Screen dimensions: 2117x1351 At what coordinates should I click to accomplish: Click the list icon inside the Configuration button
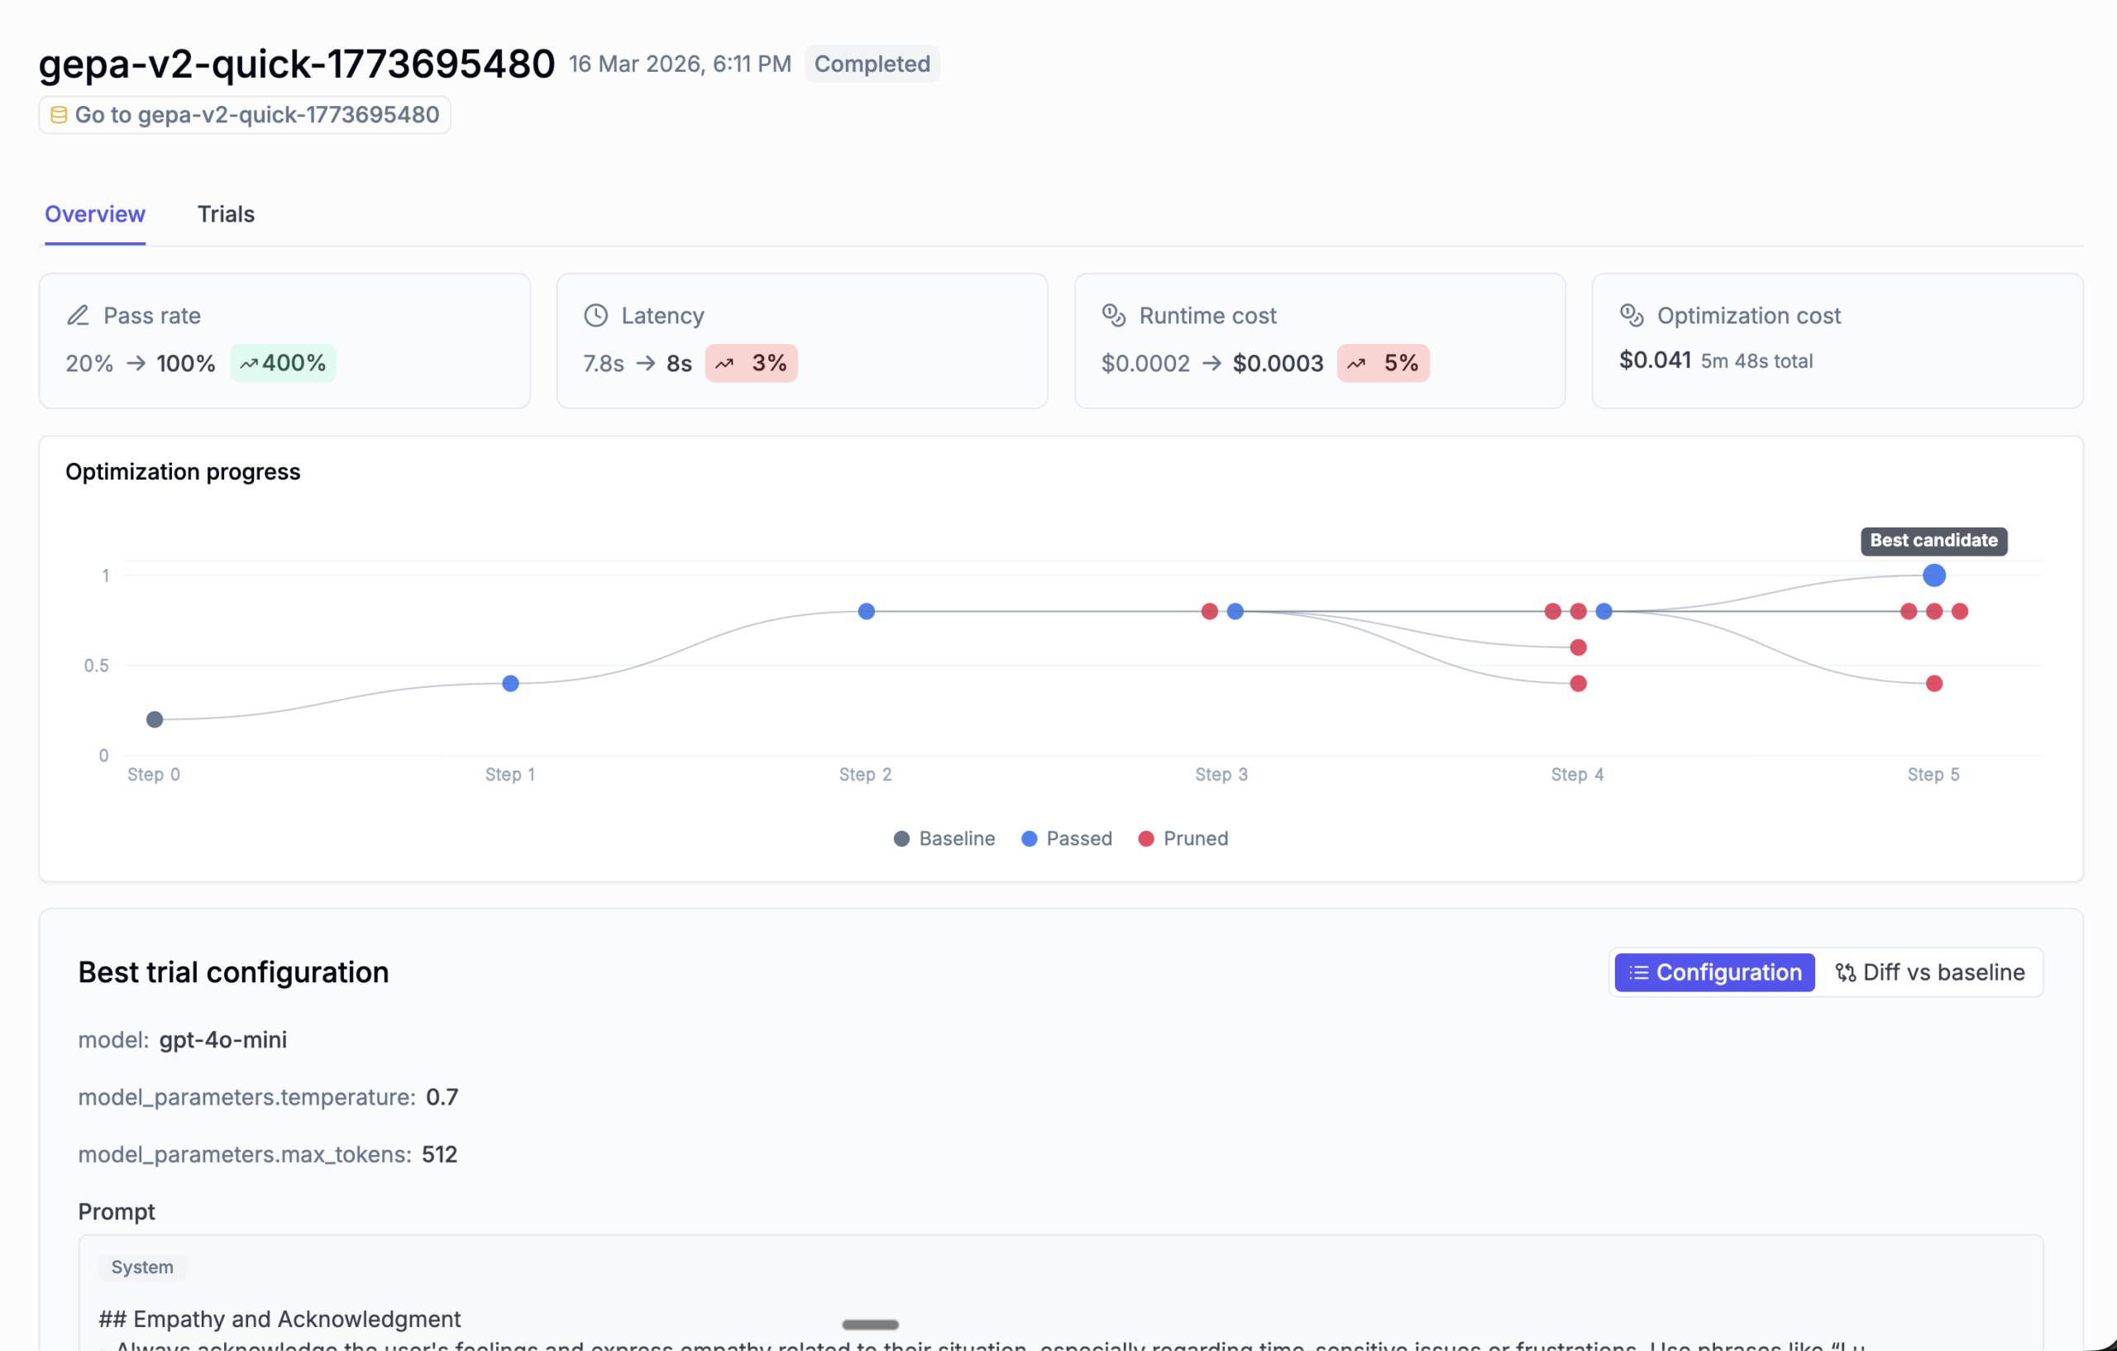1641,972
